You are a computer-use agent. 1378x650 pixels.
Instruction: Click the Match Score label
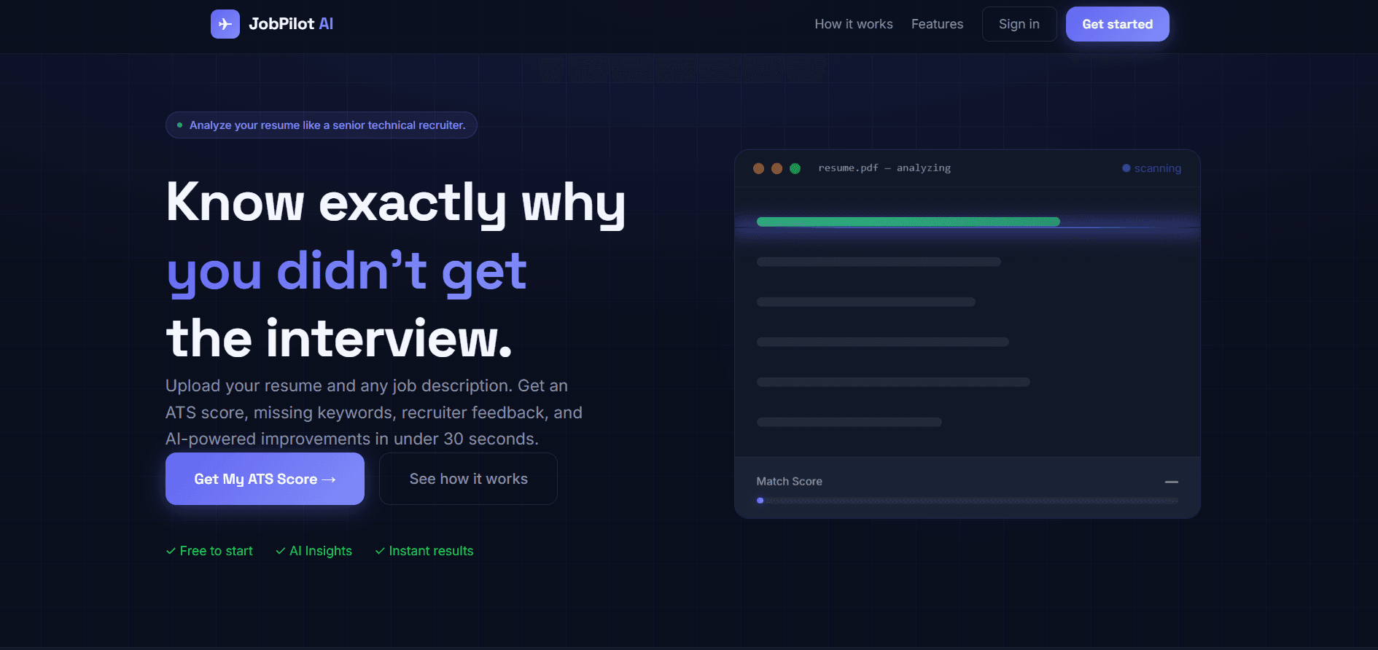[790, 482]
